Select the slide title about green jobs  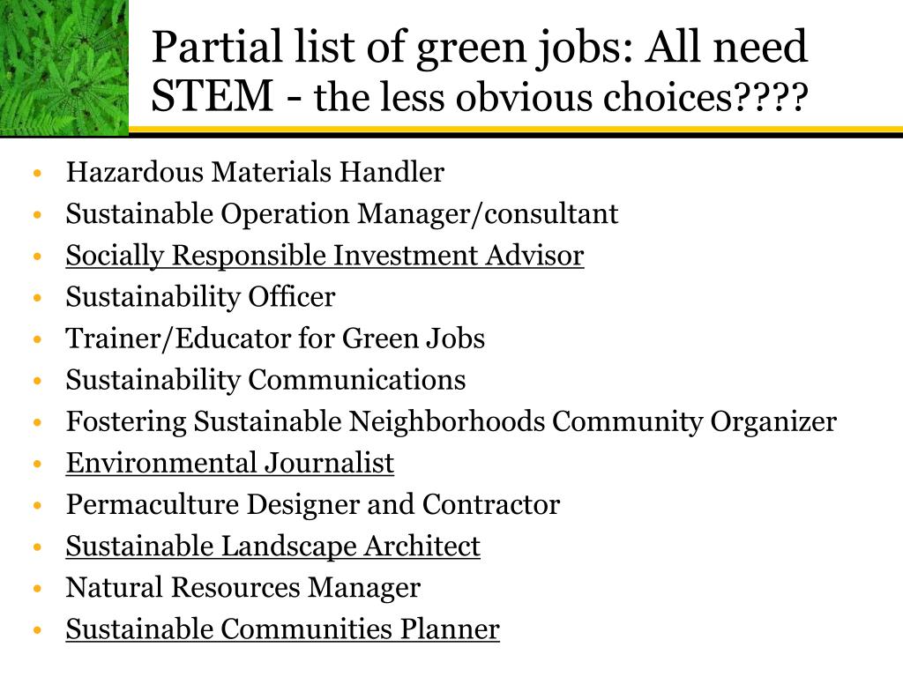click(x=479, y=71)
